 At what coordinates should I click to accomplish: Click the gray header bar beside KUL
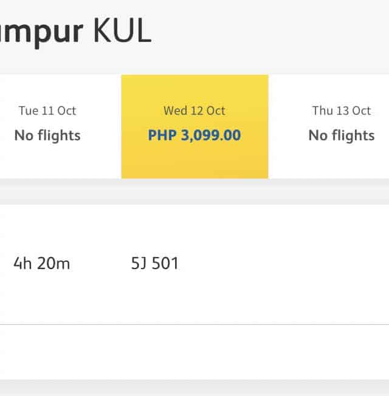(274, 33)
